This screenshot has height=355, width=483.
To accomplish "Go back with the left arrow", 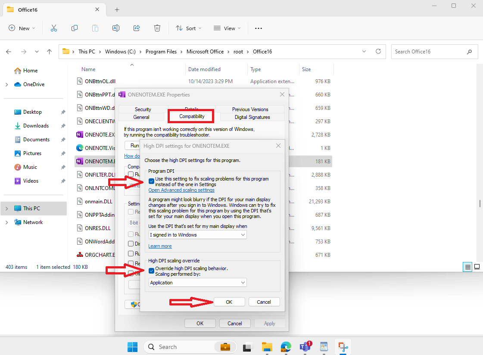I will point(9,52).
